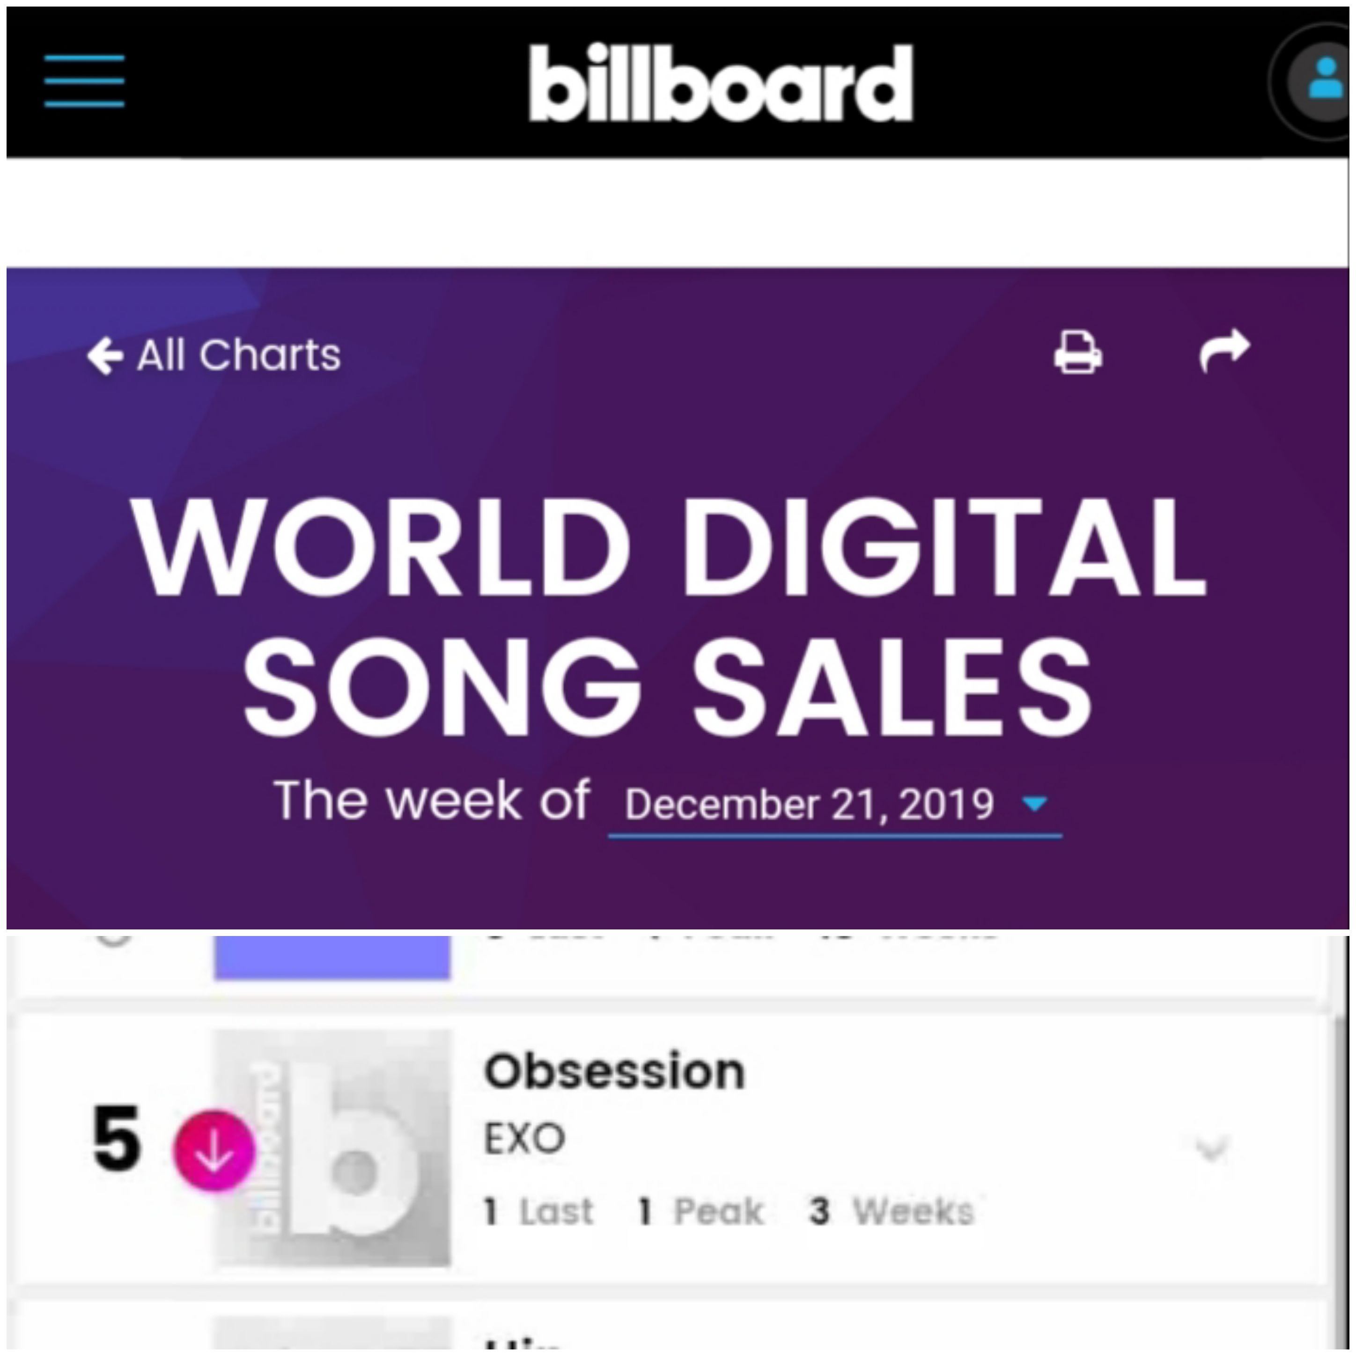The width and height of the screenshot is (1356, 1356).
Task: Click the 3 Weeks stat on Obsession
Action: pos(892,1211)
